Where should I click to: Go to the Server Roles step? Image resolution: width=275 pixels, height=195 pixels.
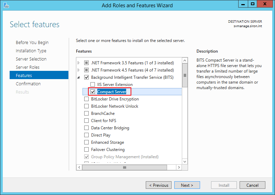(x=27, y=67)
